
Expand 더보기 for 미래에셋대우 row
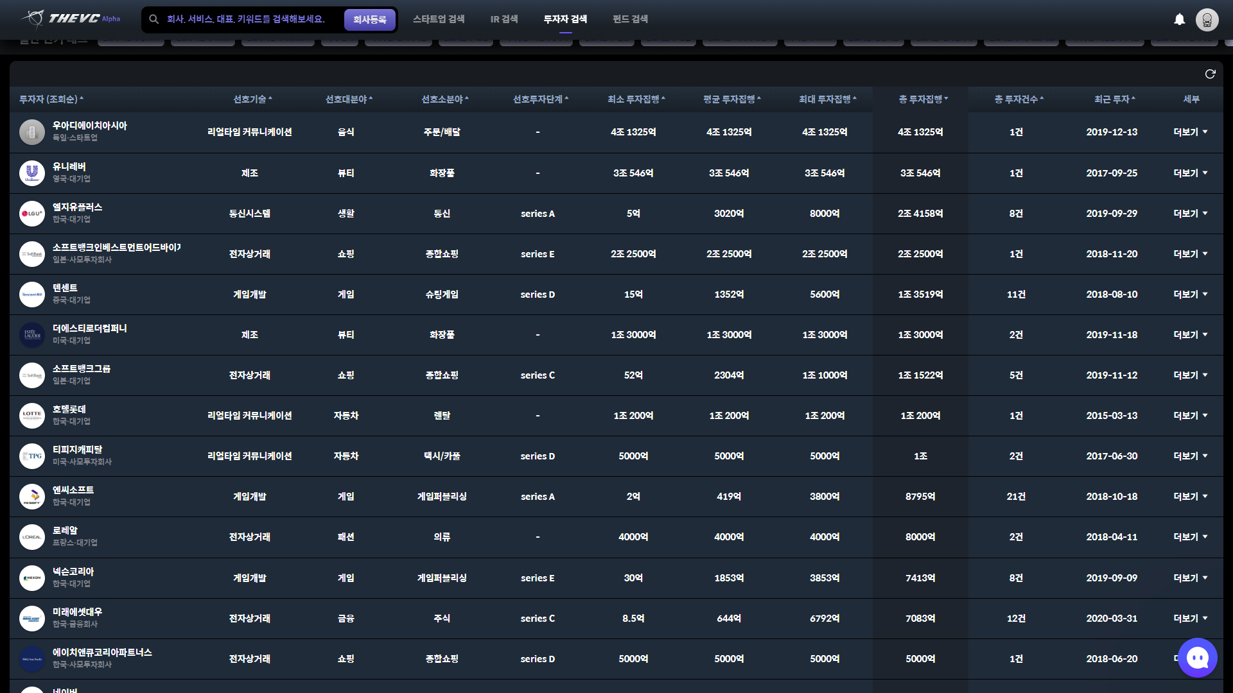coord(1190,619)
